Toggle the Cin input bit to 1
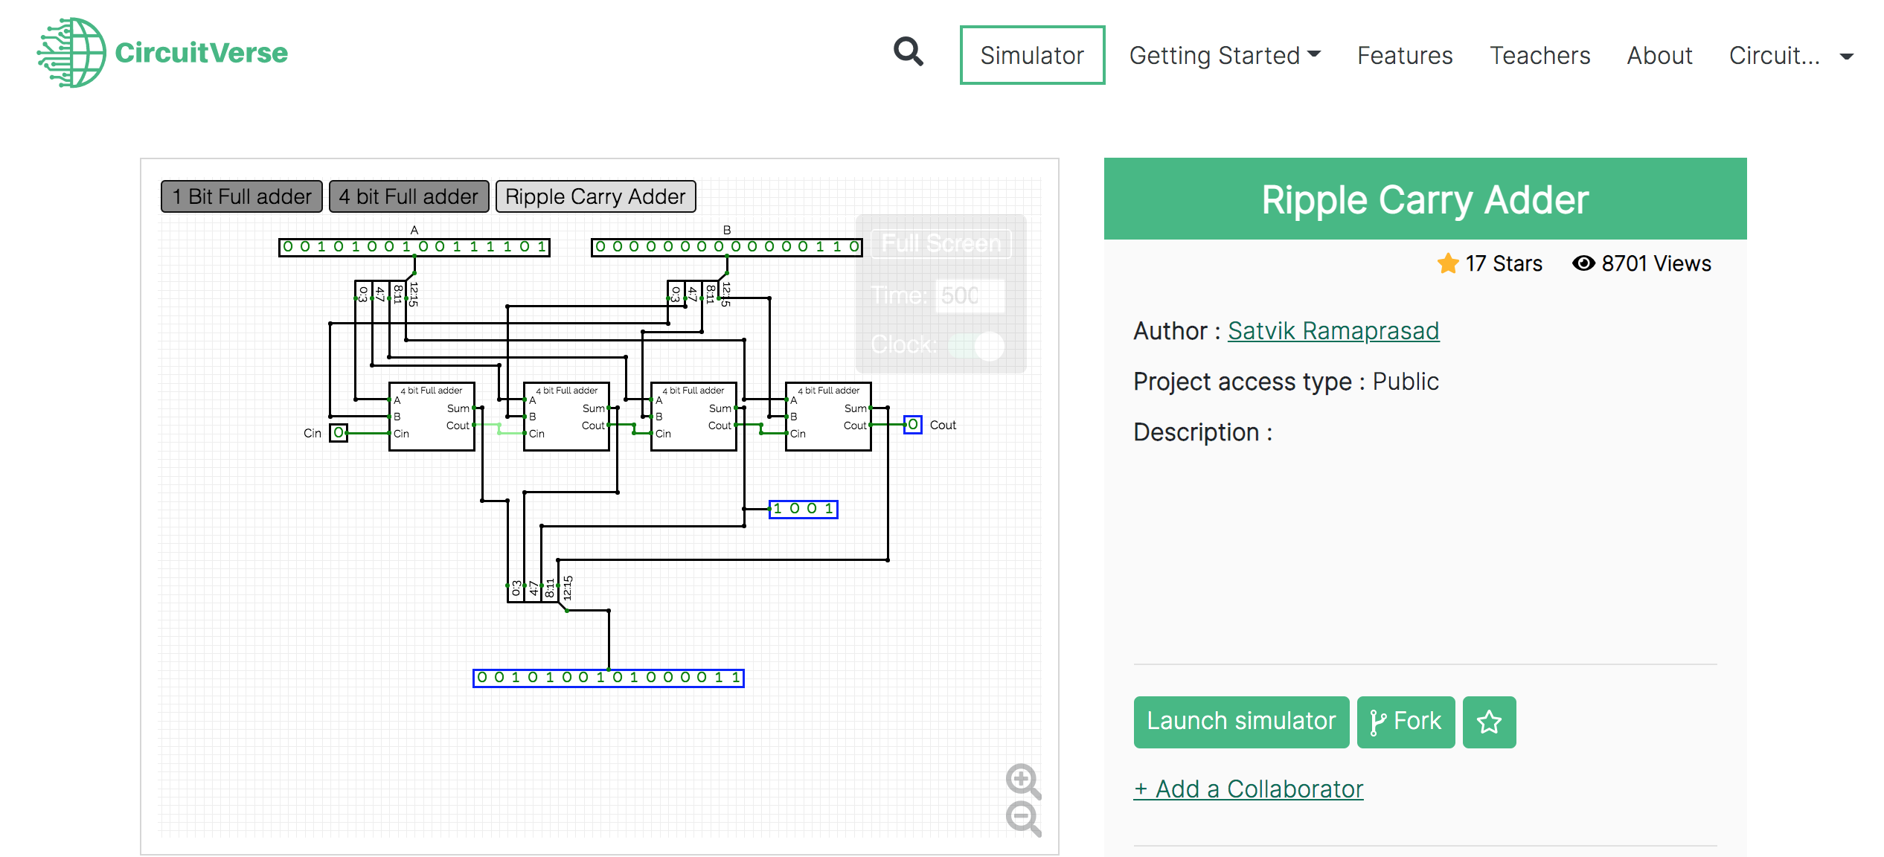Image resolution: width=1884 pixels, height=857 pixels. coord(337,432)
